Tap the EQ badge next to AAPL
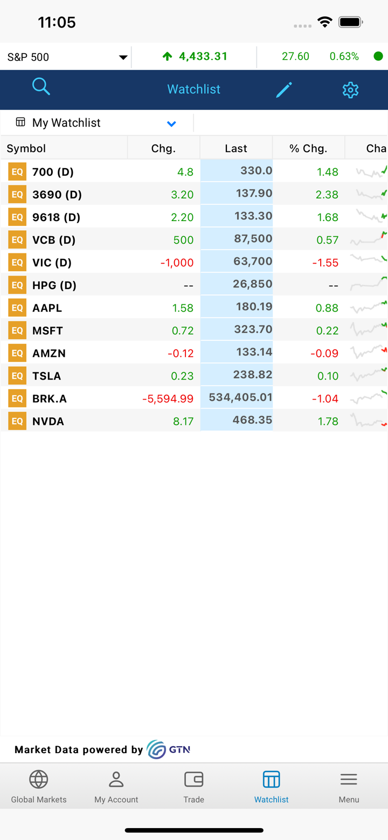The width and height of the screenshot is (388, 840). 17,308
